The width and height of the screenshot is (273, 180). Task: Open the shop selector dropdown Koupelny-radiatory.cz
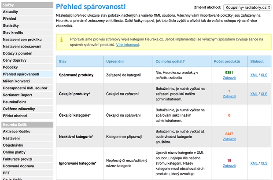pos(247,7)
